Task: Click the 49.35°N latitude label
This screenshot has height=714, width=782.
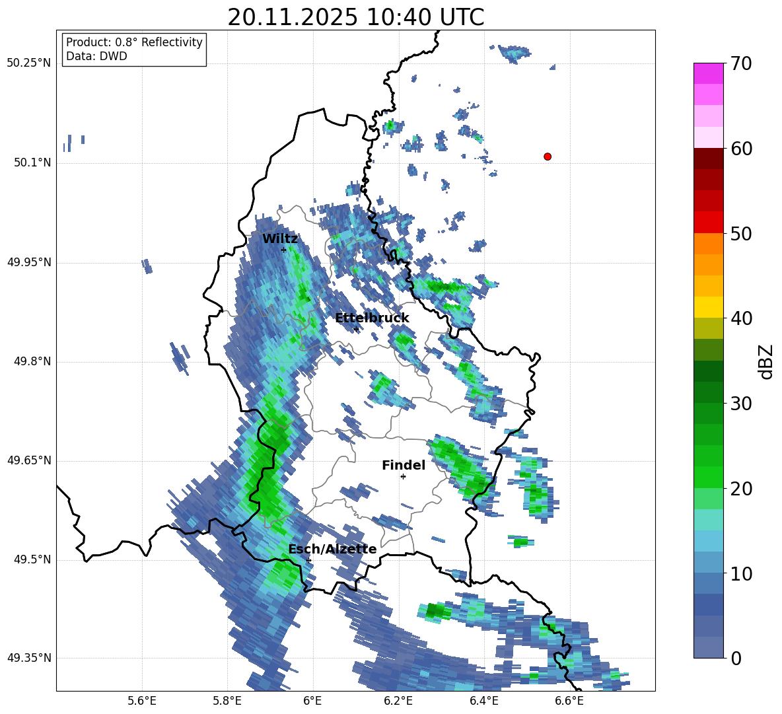Action: coord(29,658)
